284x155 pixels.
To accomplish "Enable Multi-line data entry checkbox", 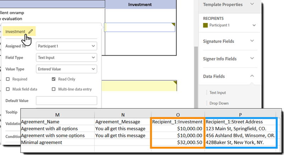I will click(x=54, y=89).
